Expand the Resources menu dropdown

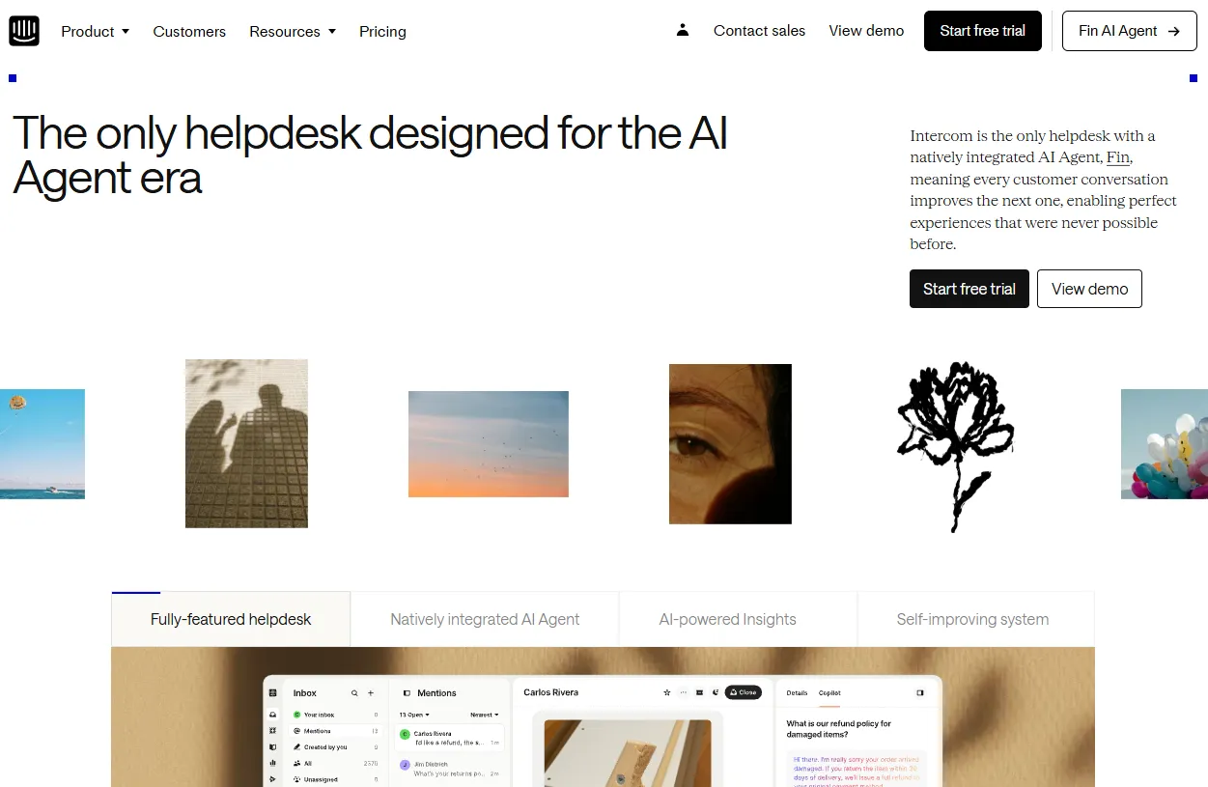pyautogui.click(x=293, y=31)
